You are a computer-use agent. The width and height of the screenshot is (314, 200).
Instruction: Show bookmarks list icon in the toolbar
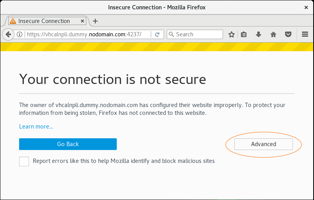(244, 34)
